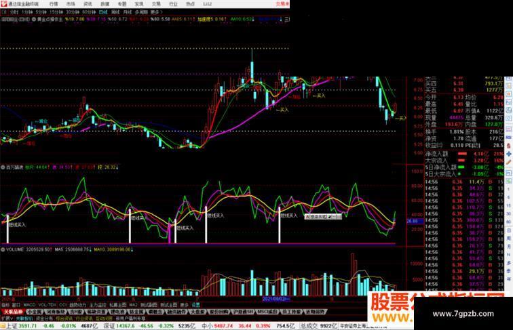This screenshot has height=330, width=513.
Task: Open the 行情 menu
Action: pos(54,4)
